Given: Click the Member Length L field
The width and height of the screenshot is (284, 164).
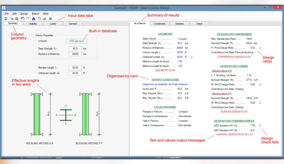Looking at the screenshot, I should click(75, 67).
